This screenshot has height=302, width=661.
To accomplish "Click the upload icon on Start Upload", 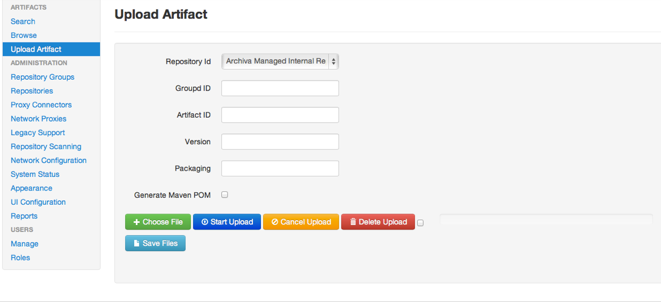I will pos(205,222).
